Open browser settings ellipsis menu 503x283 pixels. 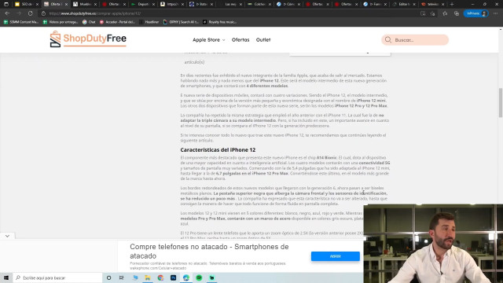point(496,13)
